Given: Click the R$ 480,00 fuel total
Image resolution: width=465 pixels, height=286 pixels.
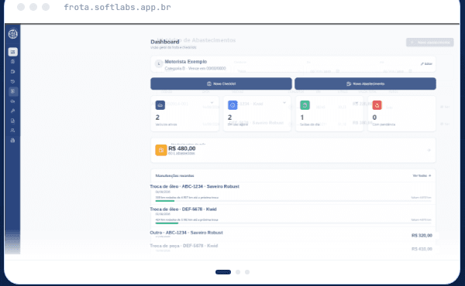Looking at the screenshot, I should pyautogui.click(x=182, y=148).
